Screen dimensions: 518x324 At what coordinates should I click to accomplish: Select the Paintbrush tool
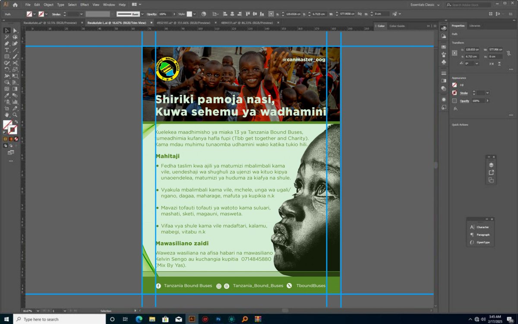tap(15, 56)
